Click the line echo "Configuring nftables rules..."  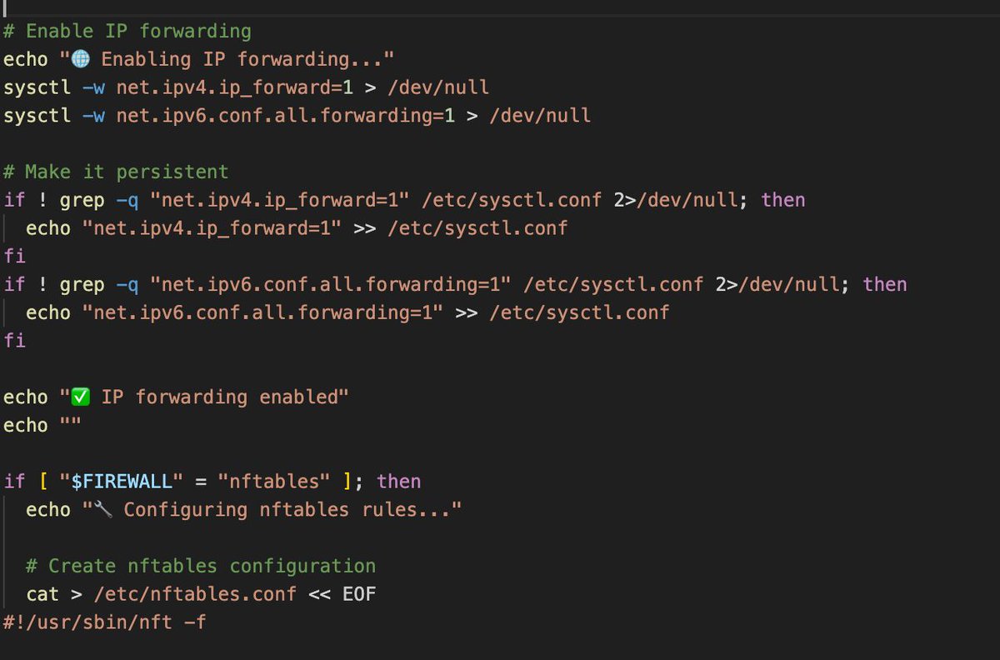pyautogui.click(x=243, y=510)
